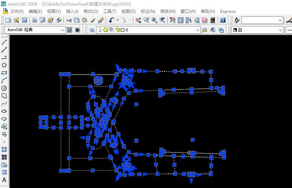Toggle freeze sun icon for layer 0
Image resolution: width=292 pixels, height=188 pixels.
[105, 30]
